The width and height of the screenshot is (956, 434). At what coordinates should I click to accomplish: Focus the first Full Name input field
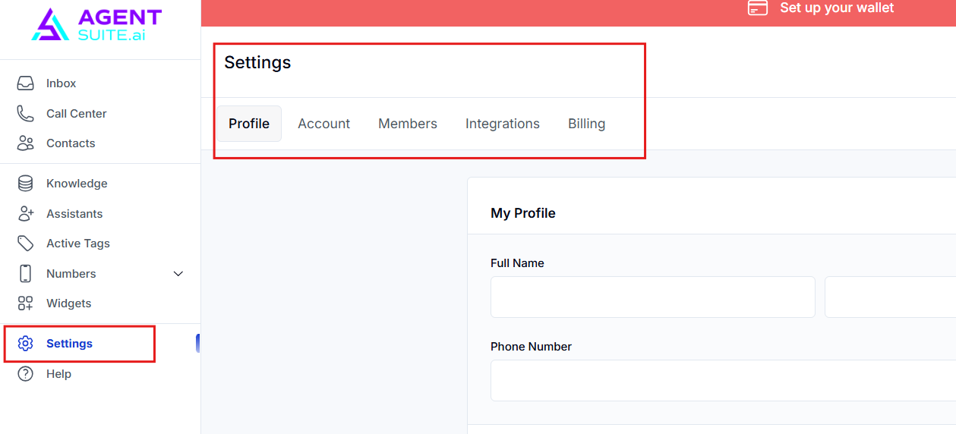click(x=652, y=297)
